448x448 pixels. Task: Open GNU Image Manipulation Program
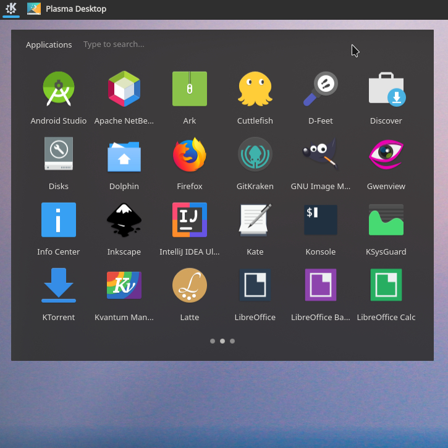[320, 154]
